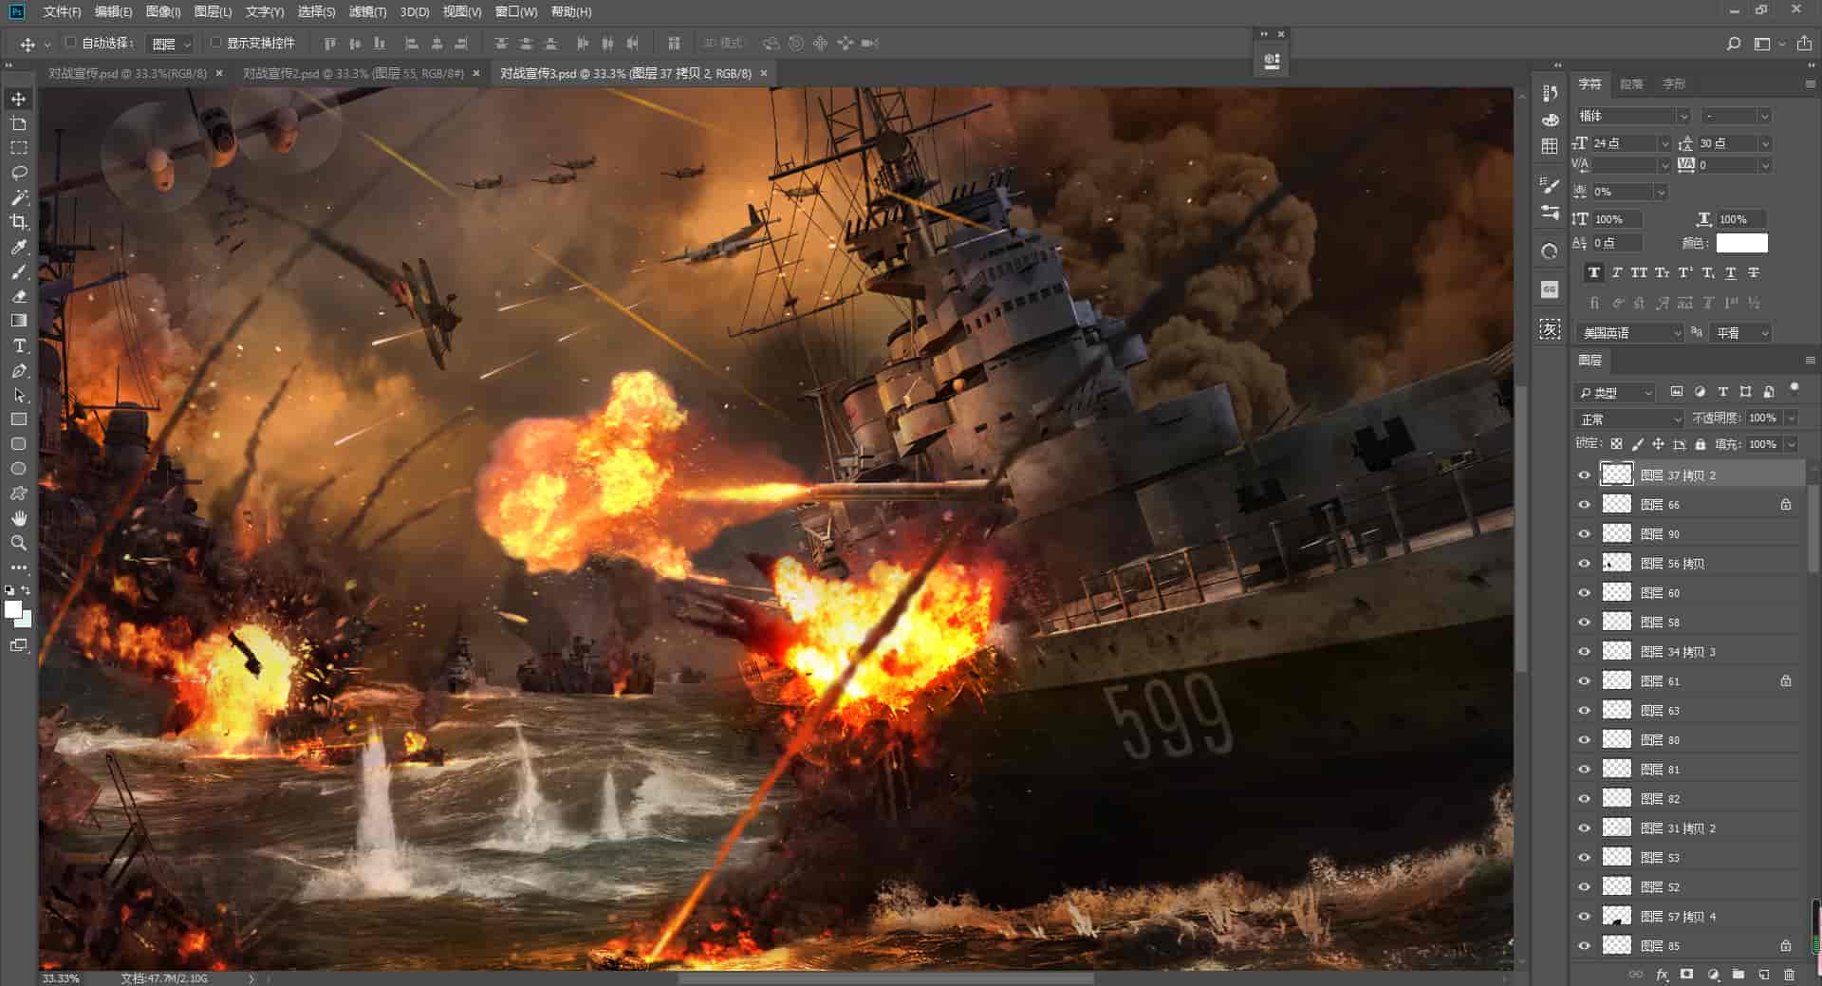The image size is (1822, 986).
Task: Click the underline text style button
Action: [1731, 273]
